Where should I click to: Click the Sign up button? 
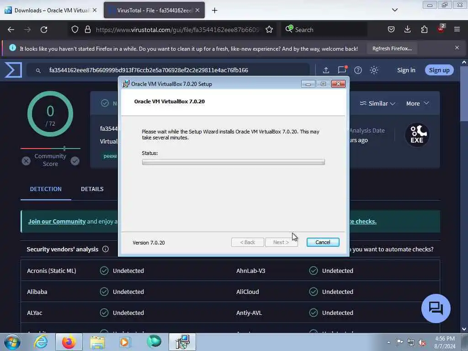(x=439, y=70)
